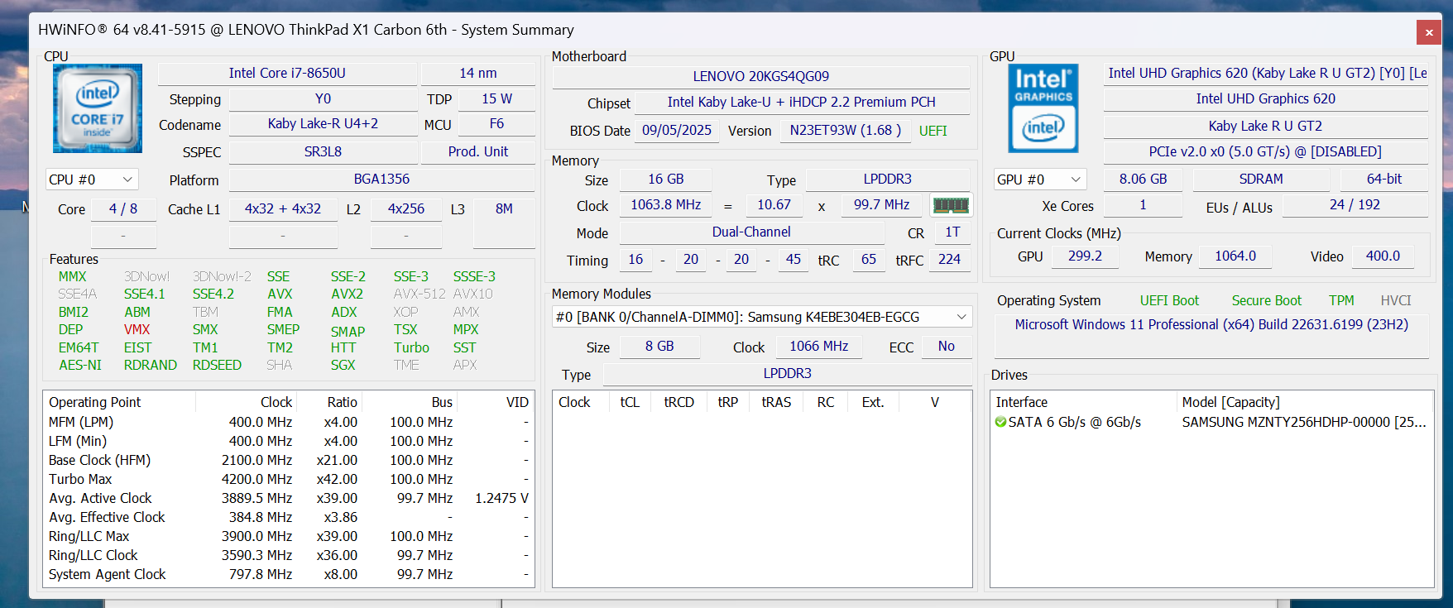Click the memory module chip icon
Screen dimensions: 1453x608
[951, 205]
